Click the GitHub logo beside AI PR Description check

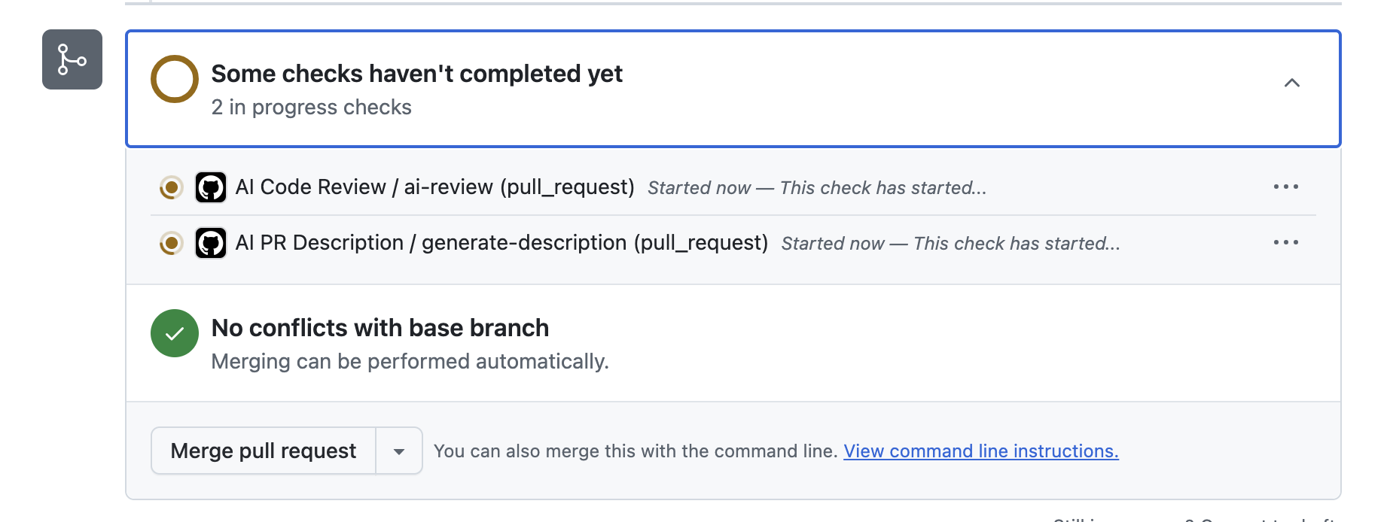[x=211, y=243]
